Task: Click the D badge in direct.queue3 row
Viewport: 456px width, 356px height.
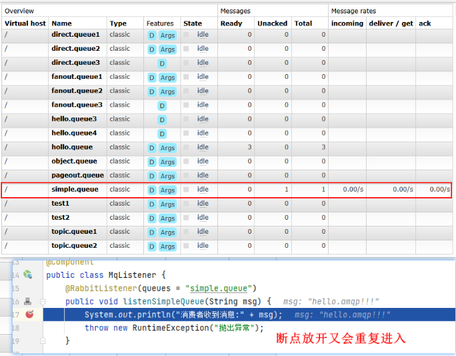Action: click(162, 63)
